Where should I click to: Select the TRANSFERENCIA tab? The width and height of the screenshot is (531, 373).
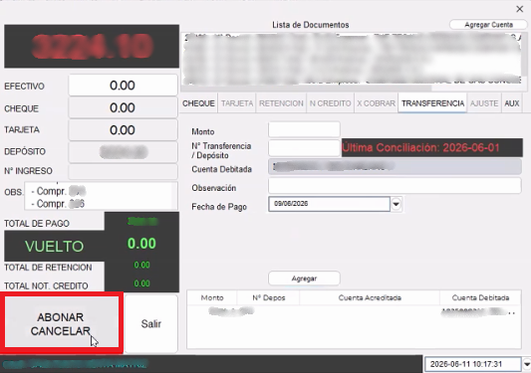point(432,103)
